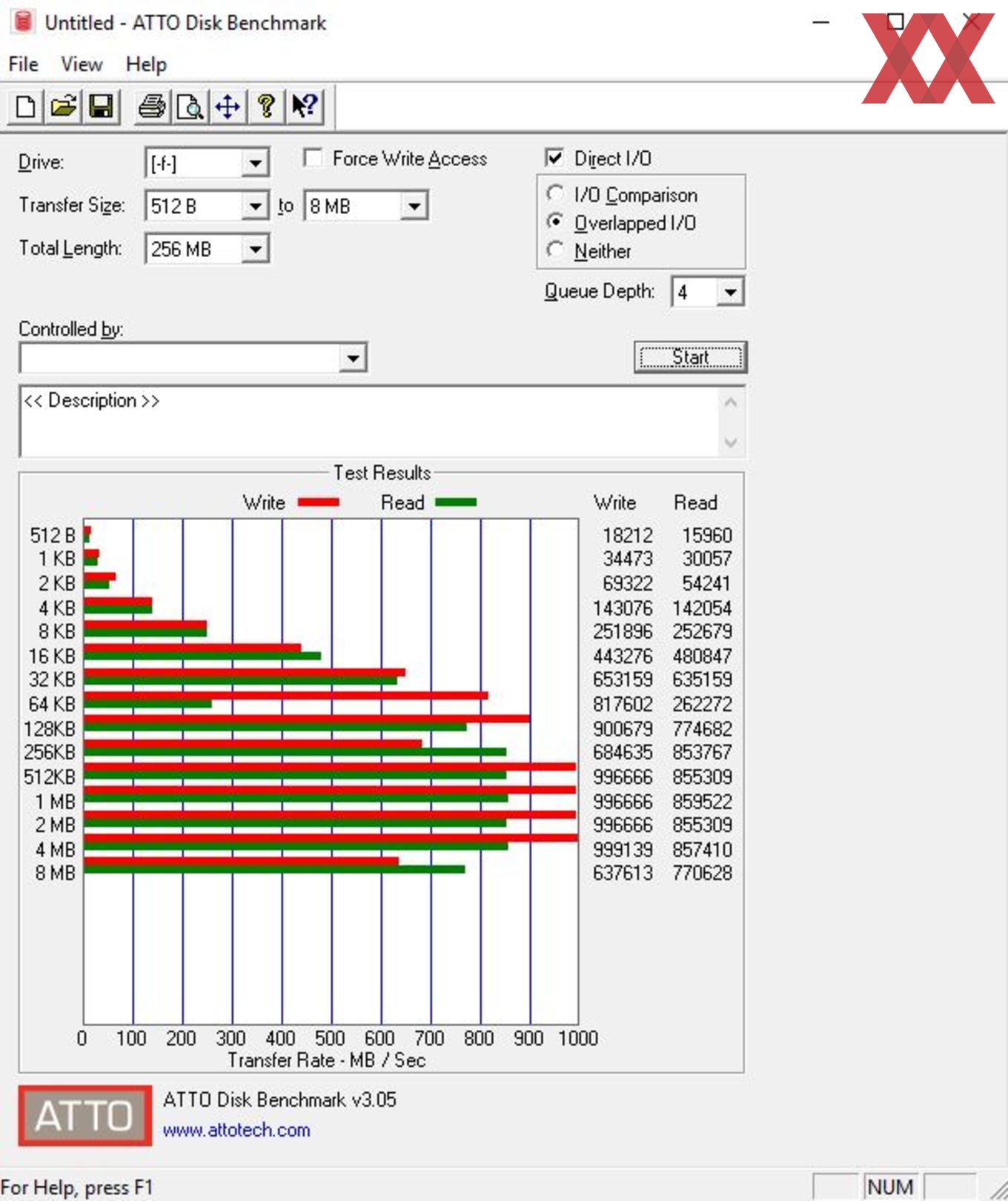This screenshot has width=1008, height=1201.
Task: Click the context help arrow-question icon
Action: pos(305,107)
